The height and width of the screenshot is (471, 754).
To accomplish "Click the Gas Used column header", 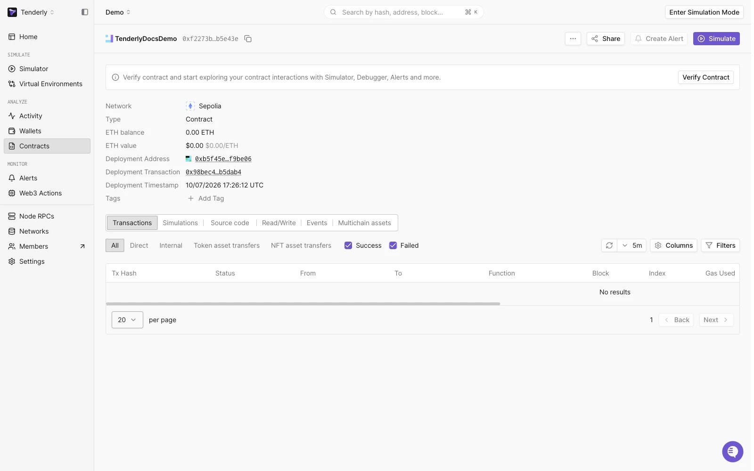I will click(x=720, y=273).
